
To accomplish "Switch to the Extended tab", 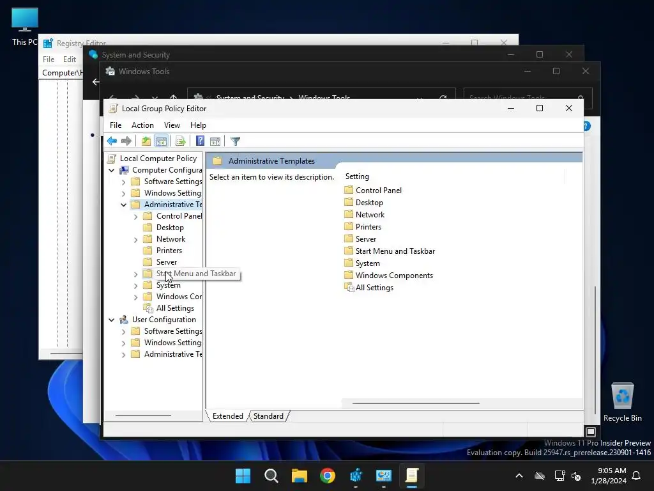I will point(228,416).
